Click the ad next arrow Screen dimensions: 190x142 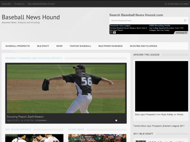click(x=114, y=33)
